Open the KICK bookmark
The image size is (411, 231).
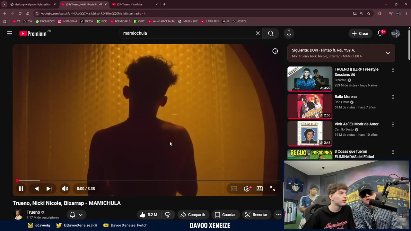coord(102,21)
